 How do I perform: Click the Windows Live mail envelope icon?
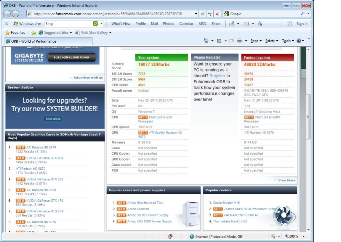(246, 24)
